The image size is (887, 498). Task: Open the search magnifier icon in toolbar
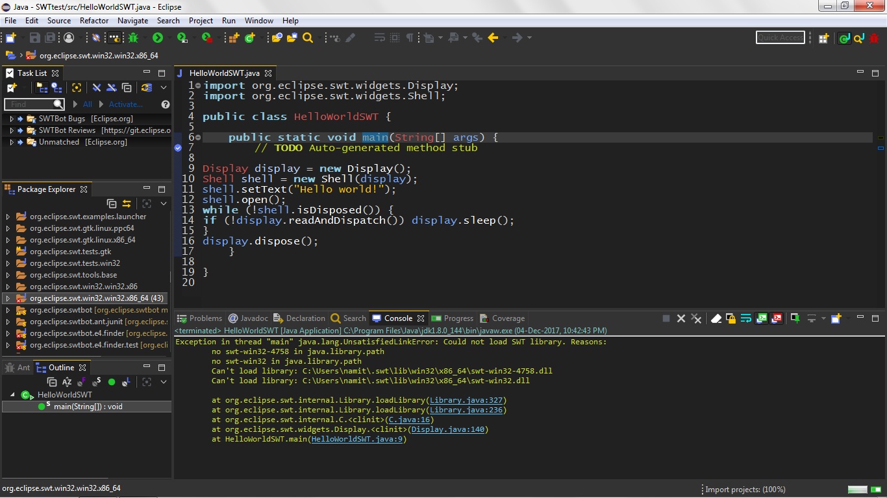click(x=308, y=38)
